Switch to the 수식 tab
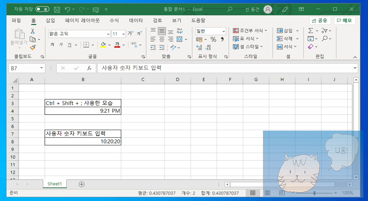The image size is (368, 201). [x=114, y=20]
